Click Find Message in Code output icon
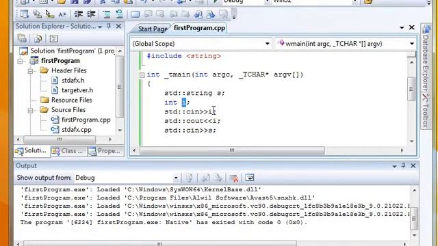438x246 pixels. 189,178
